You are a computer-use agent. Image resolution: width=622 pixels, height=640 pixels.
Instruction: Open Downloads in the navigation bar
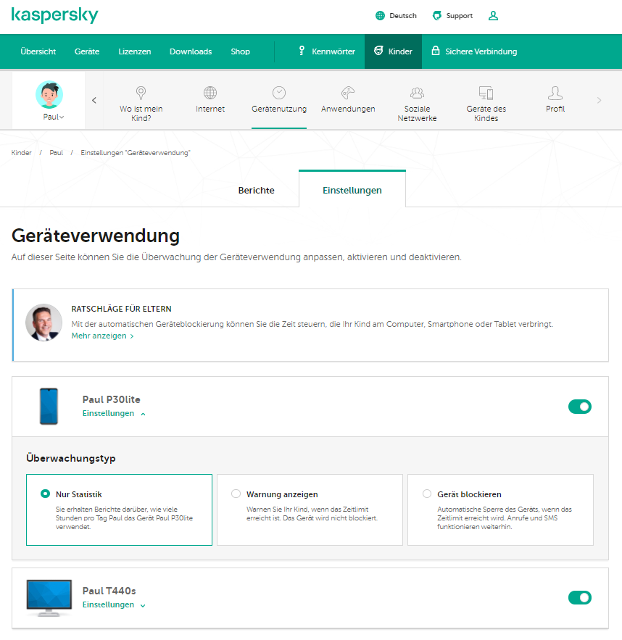click(191, 51)
